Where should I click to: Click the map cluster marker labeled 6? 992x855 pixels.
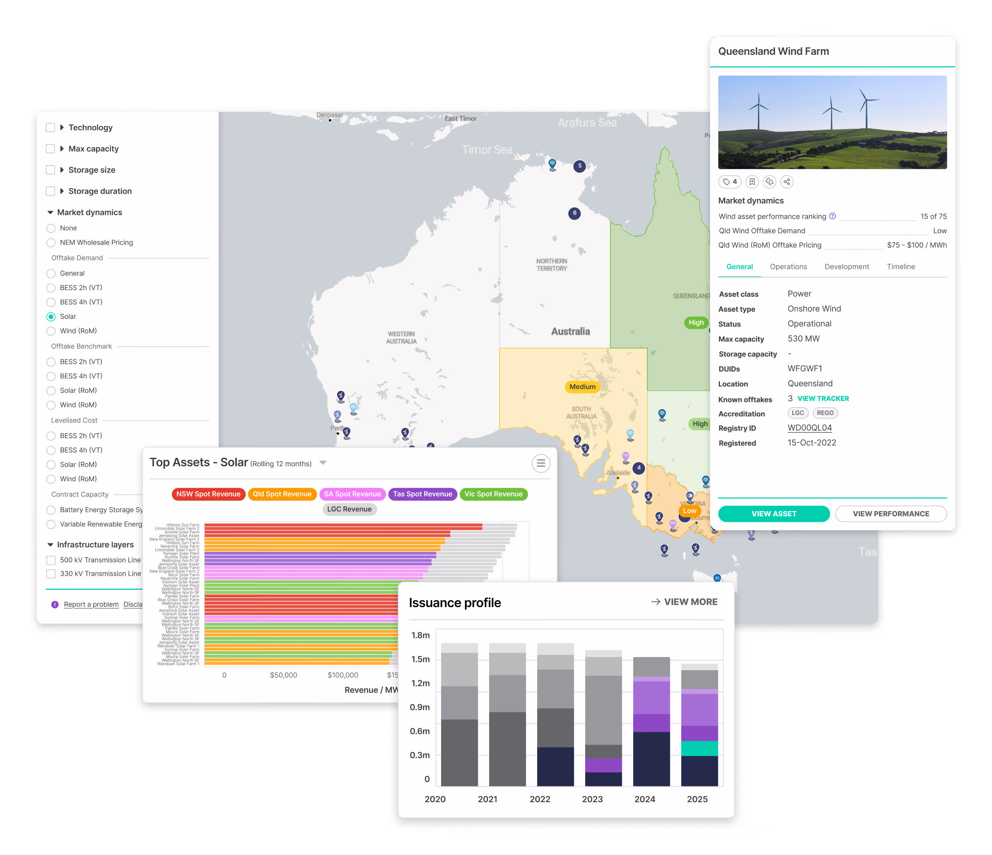coord(575,213)
